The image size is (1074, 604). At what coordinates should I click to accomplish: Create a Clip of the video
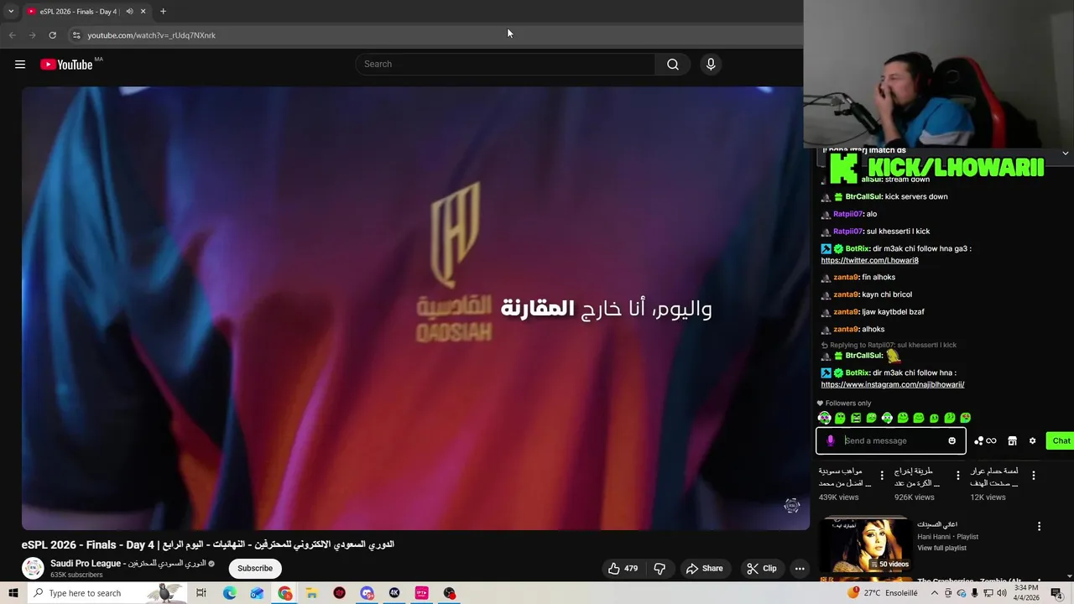coord(762,568)
